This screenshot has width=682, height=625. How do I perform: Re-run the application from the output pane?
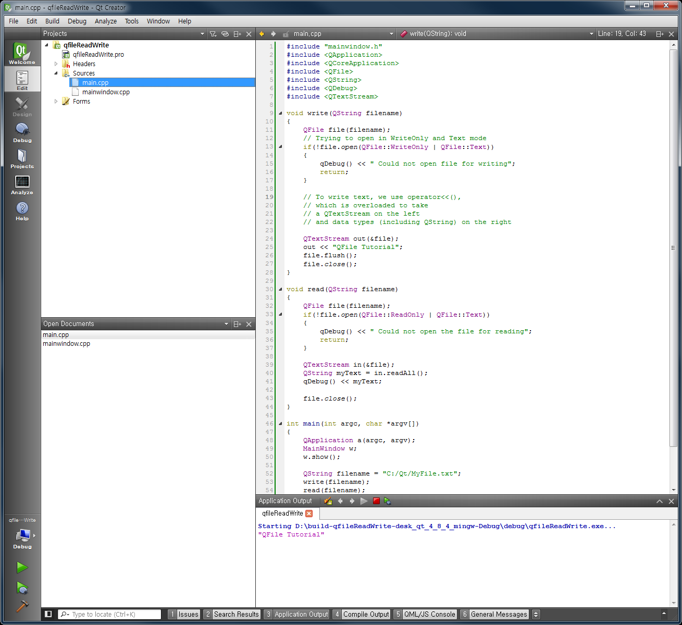coord(364,501)
